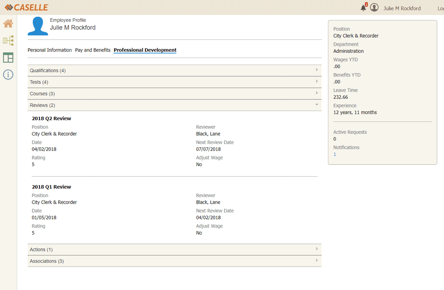Switch to the Personal Information tab

(50, 50)
